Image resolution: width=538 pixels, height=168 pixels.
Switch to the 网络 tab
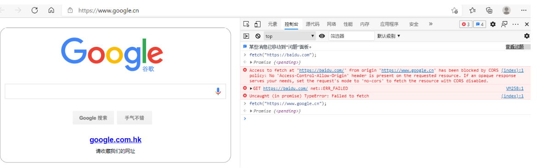click(331, 24)
